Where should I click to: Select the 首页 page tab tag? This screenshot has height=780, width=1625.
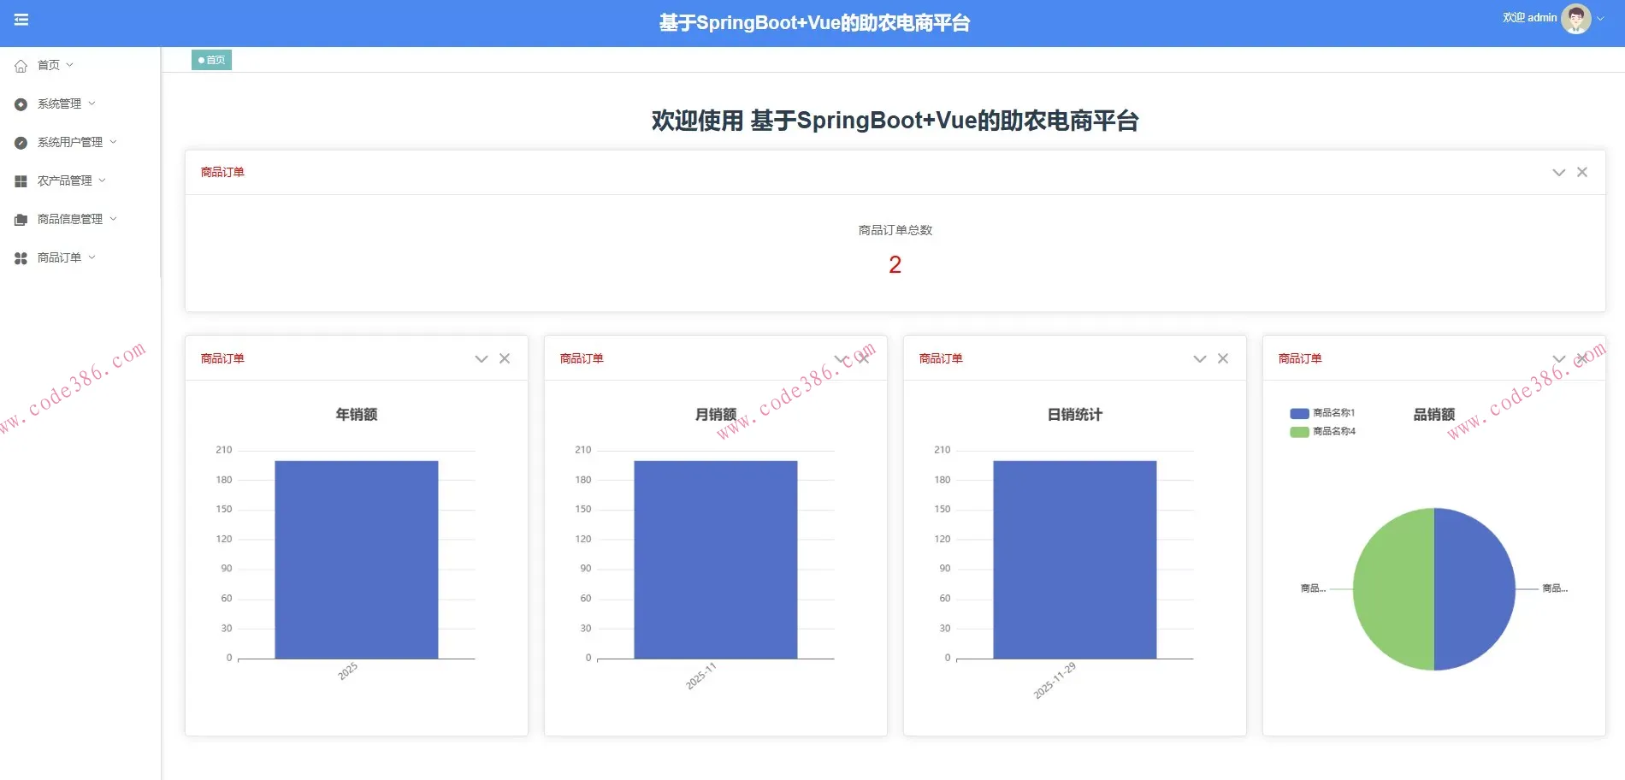point(211,60)
